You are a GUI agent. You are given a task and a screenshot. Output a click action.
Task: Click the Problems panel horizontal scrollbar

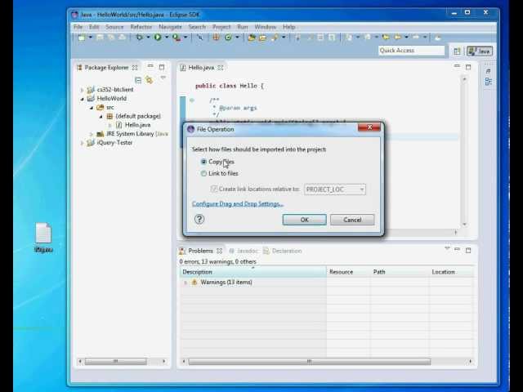click(310, 361)
